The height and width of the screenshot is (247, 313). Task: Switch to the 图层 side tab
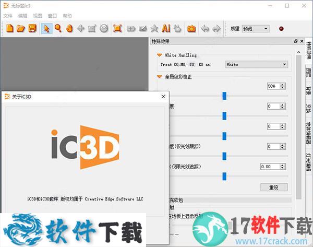309,73
